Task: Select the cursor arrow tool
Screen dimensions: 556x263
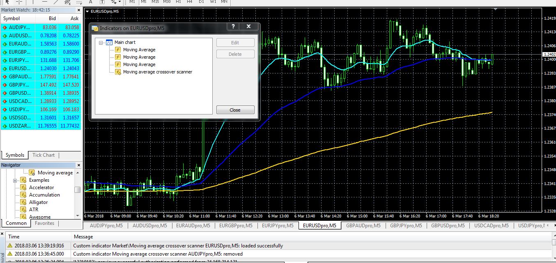Action: 7,2
